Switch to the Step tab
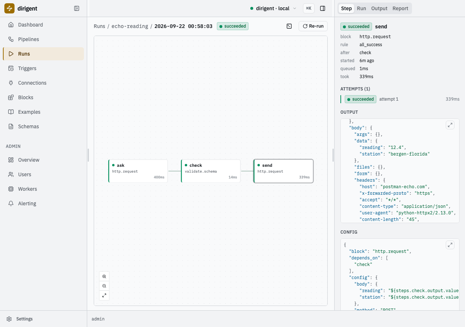The height and width of the screenshot is (327, 465). (x=346, y=8)
